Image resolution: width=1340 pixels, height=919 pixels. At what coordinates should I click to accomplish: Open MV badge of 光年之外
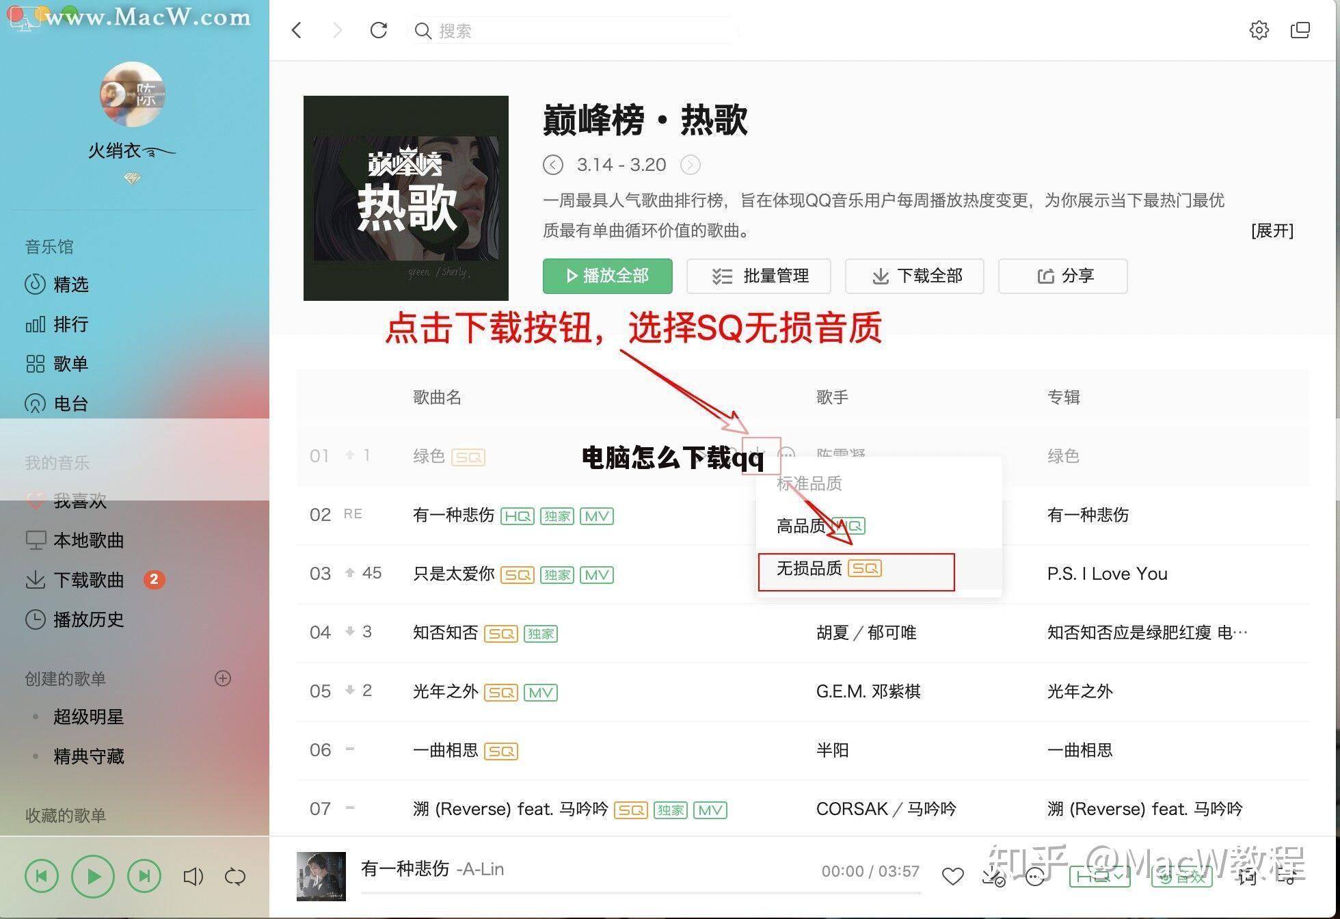click(541, 693)
